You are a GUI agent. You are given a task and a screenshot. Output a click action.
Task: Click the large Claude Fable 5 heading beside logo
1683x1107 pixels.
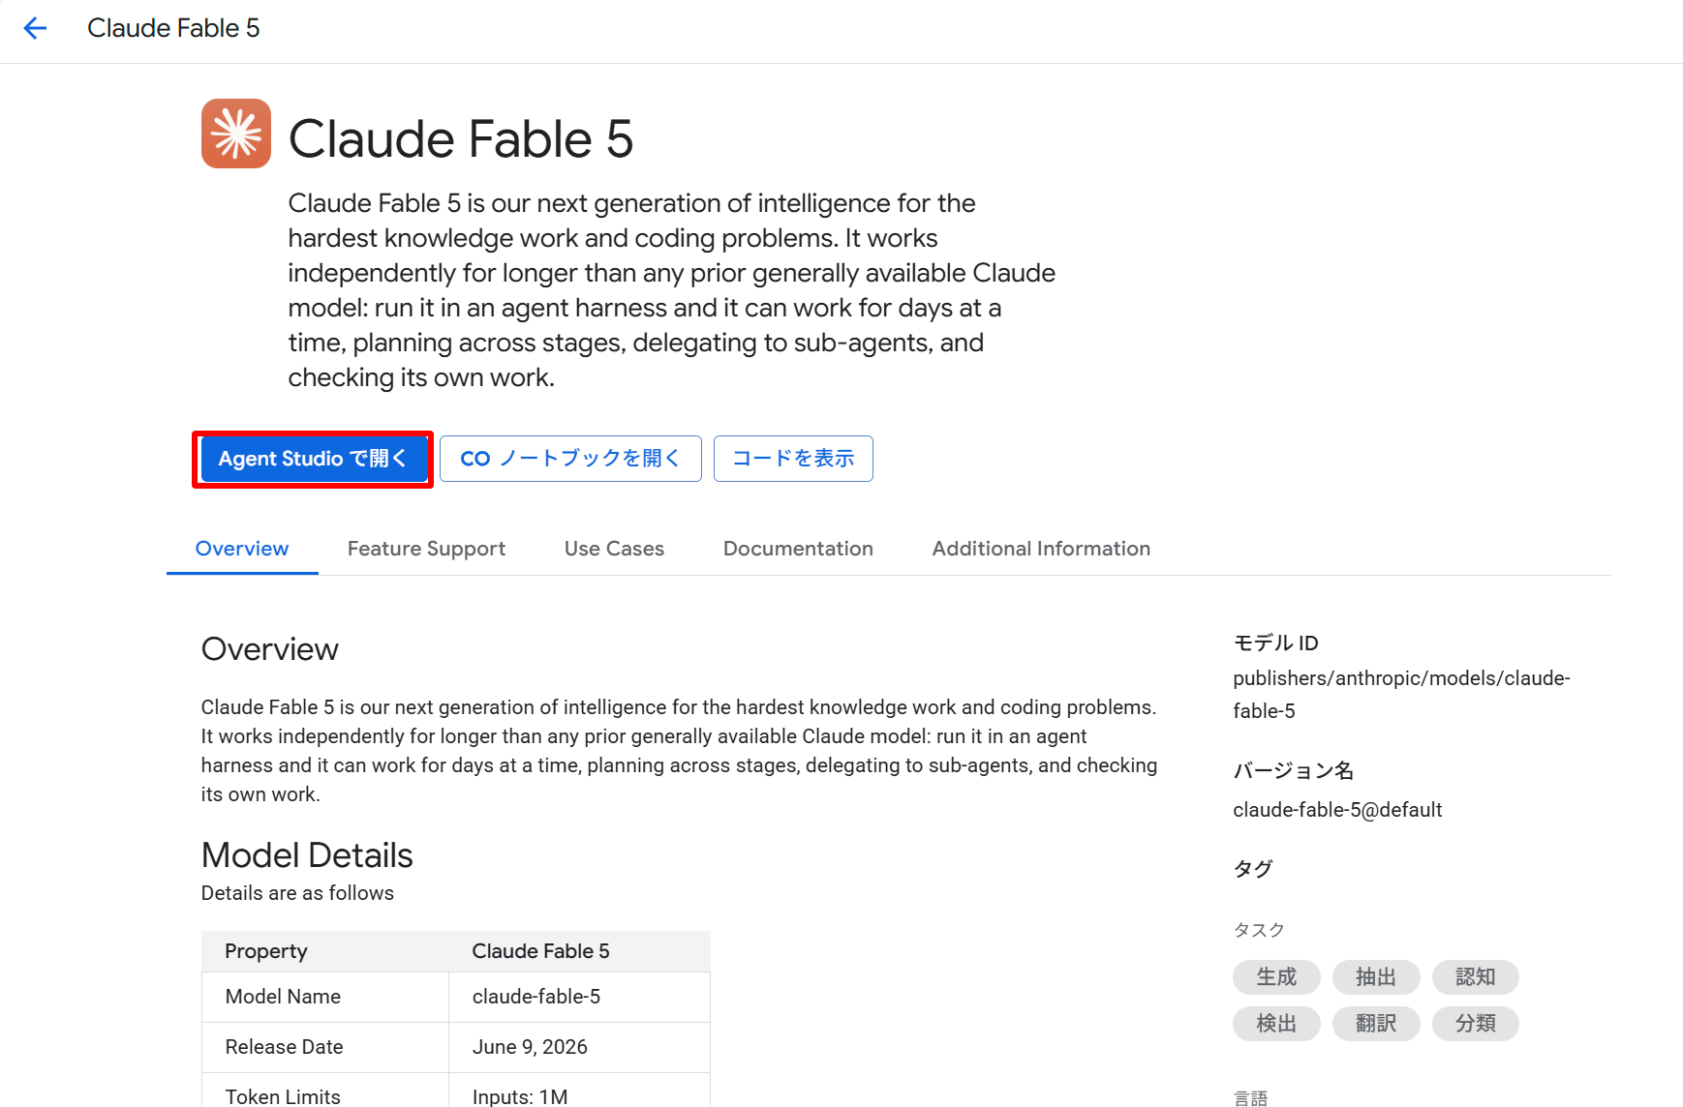[x=461, y=138]
